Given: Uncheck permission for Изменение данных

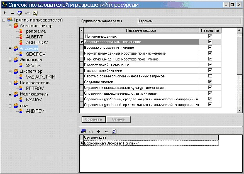Looking at the screenshot, I should (210, 36).
